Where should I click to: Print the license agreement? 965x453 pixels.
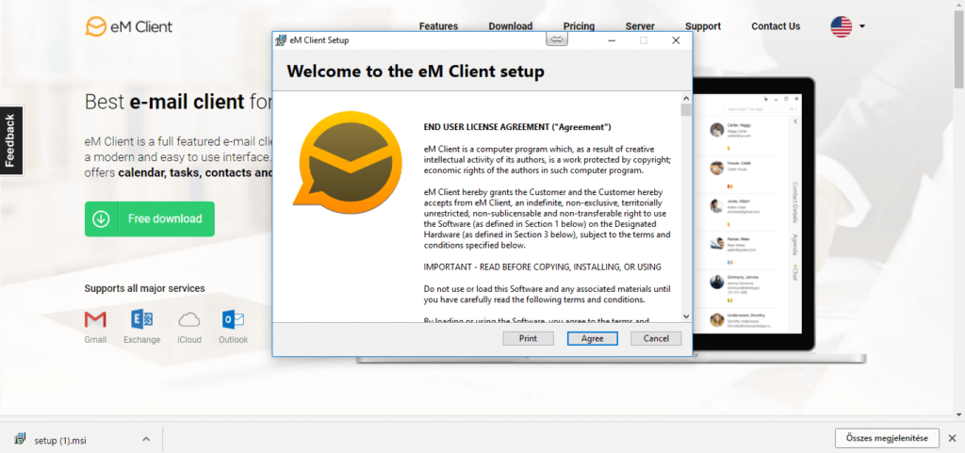(528, 339)
